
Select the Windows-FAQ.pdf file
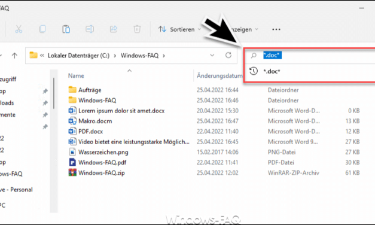[102, 163]
